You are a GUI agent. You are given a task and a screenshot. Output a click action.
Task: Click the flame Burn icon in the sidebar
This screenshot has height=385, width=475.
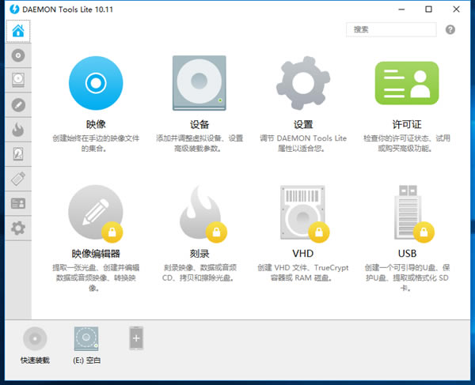pos(17,129)
